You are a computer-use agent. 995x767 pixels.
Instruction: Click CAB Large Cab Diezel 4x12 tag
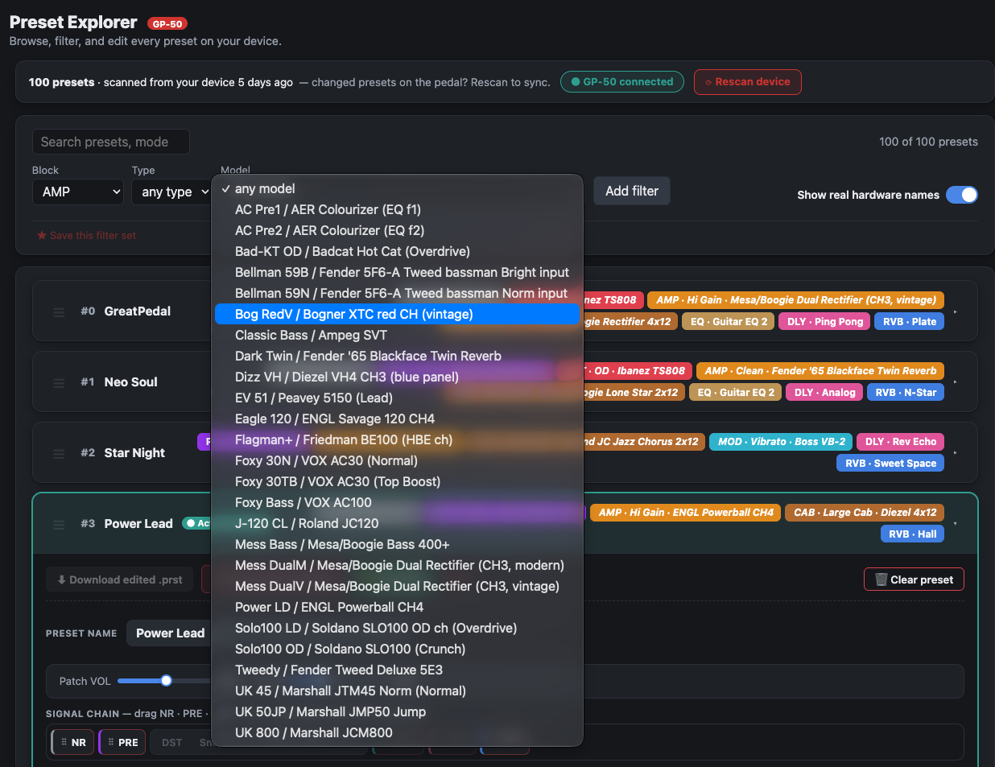(x=865, y=513)
